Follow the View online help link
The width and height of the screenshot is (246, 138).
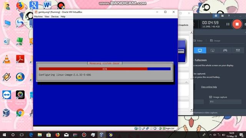click(209, 87)
